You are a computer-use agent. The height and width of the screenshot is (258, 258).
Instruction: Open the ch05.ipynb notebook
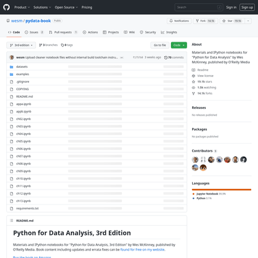pos(24,141)
